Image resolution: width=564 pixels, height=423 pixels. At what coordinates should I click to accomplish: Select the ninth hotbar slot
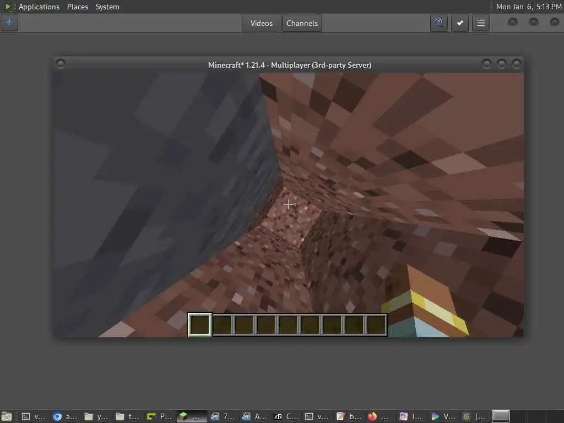pos(376,324)
